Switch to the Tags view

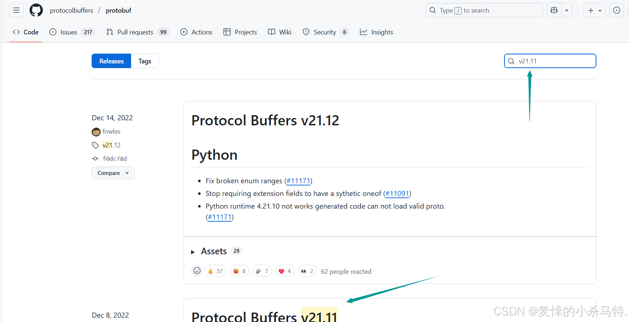(x=145, y=61)
